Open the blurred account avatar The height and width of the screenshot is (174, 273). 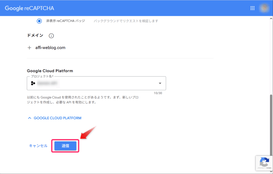(264, 8)
